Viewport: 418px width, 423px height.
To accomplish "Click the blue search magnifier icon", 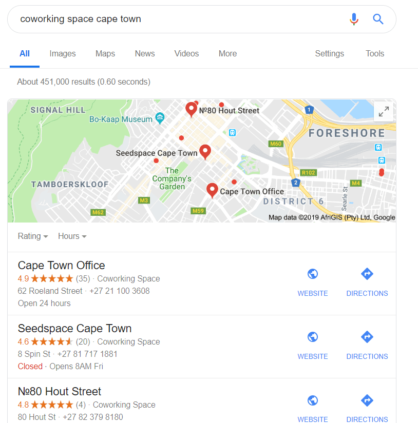I will [x=378, y=19].
